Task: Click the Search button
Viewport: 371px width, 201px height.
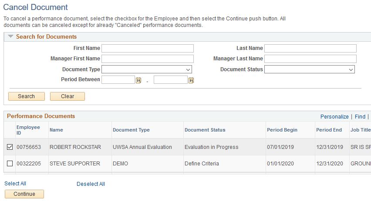Action: (x=27, y=96)
